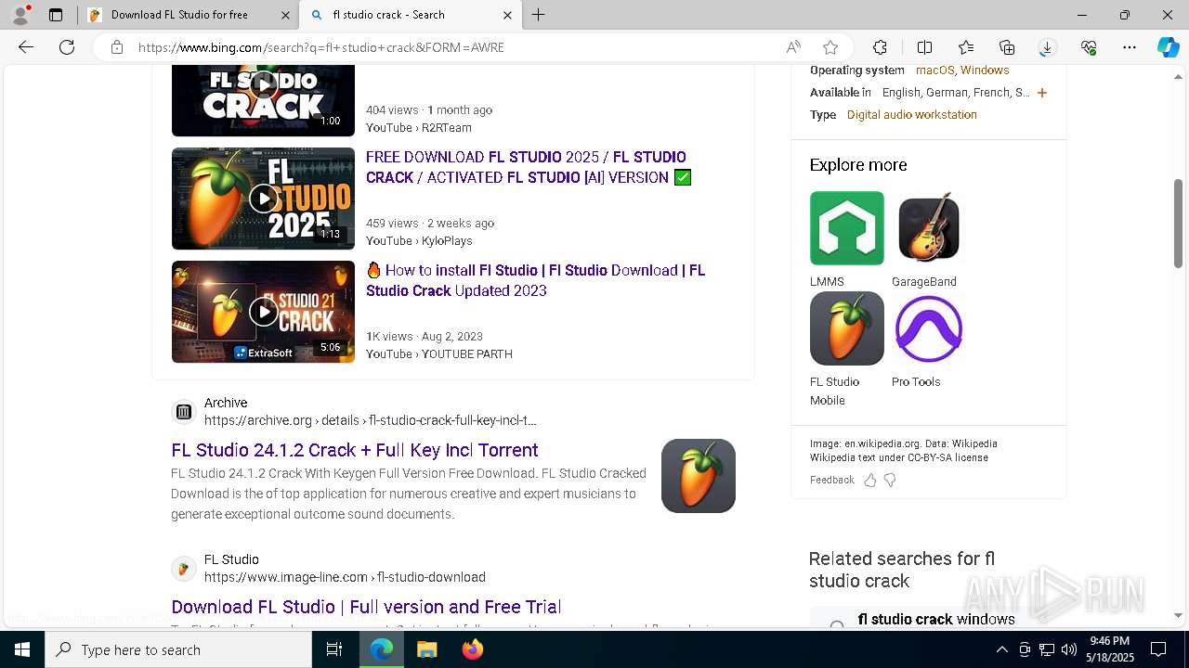
Task: Click the browser Back arrow
Action: [26, 47]
